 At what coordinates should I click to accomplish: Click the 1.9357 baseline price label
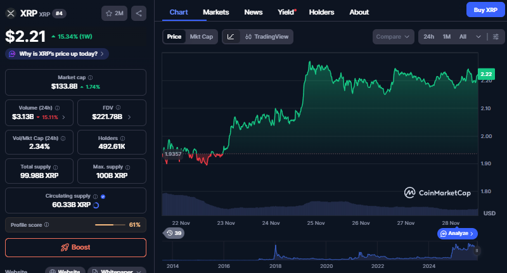(x=172, y=154)
